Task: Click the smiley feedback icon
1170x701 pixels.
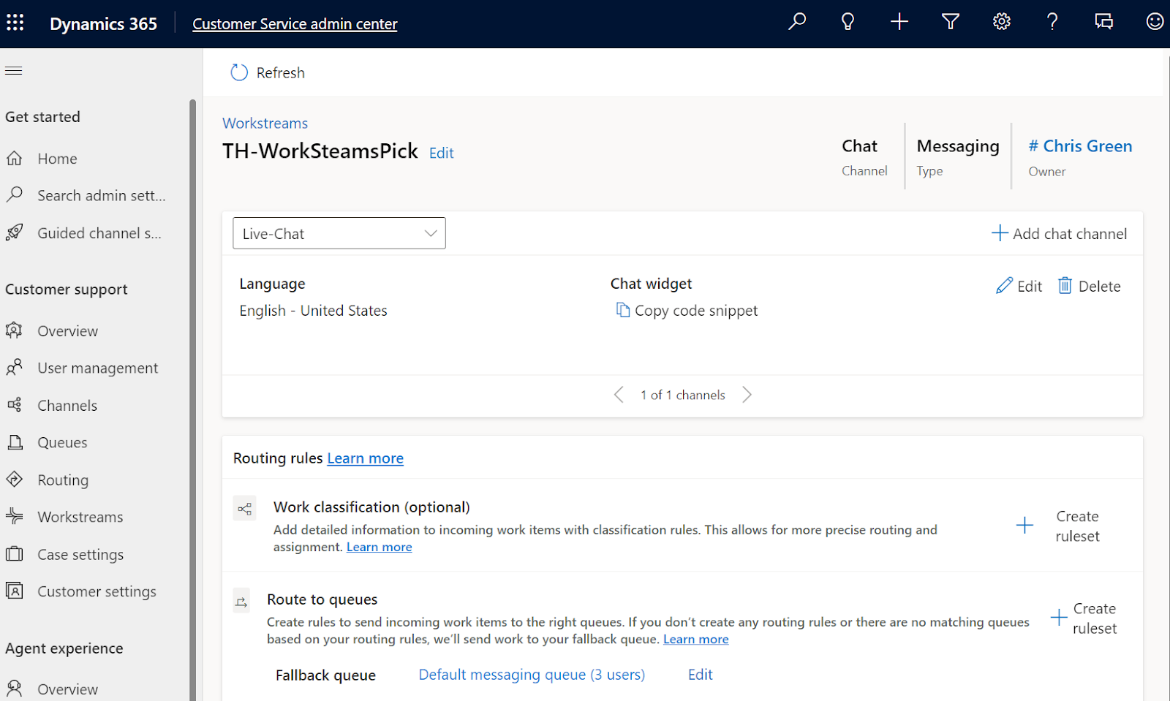Action: [1155, 22]
